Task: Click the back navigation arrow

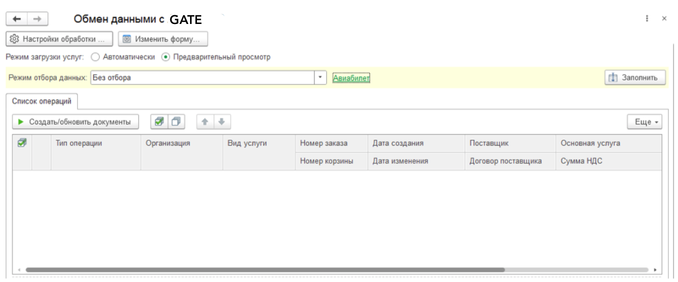Action: click(17, 19)
